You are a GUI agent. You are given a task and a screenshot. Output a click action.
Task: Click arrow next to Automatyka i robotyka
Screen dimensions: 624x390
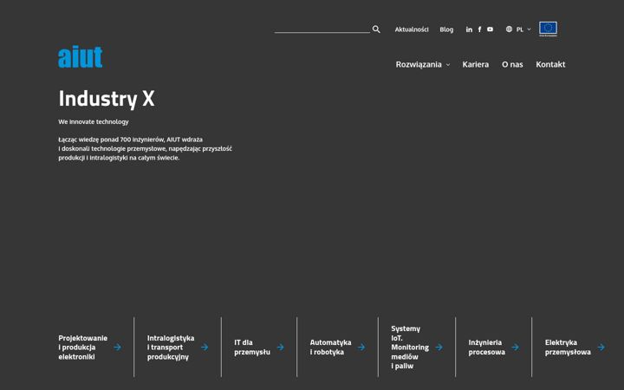pyautogui.click(x=361, y=348)
